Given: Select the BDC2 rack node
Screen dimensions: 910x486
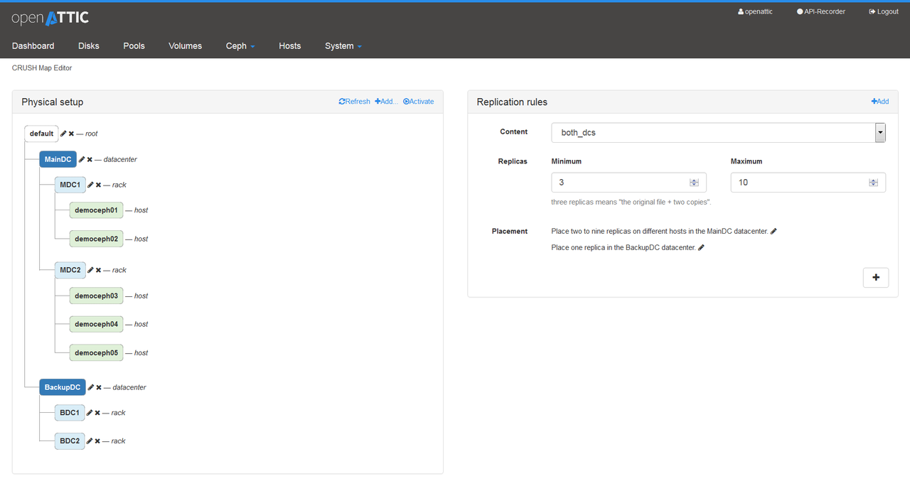Looking at the screenshot, I should click(x=70, y=441).
